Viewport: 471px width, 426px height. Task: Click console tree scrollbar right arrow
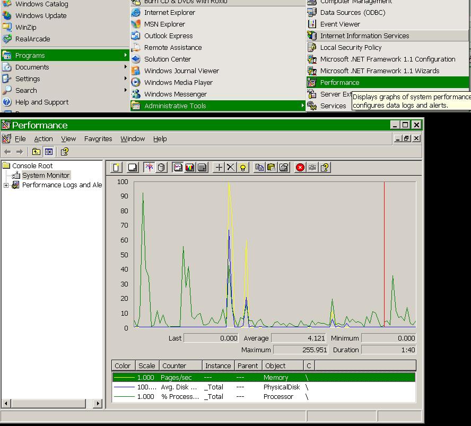pyautogui.click(x=97, y=404)
